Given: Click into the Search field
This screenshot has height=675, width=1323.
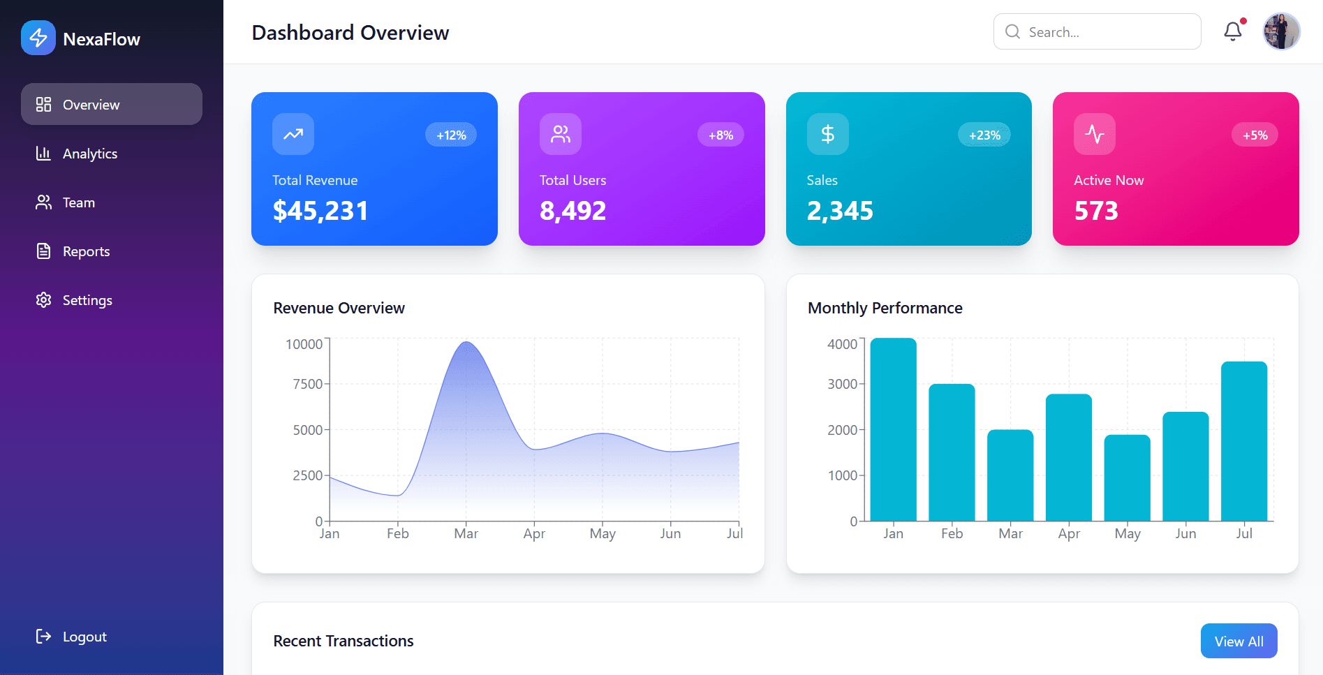Looking at the screenshot, I should (1097, 31).
